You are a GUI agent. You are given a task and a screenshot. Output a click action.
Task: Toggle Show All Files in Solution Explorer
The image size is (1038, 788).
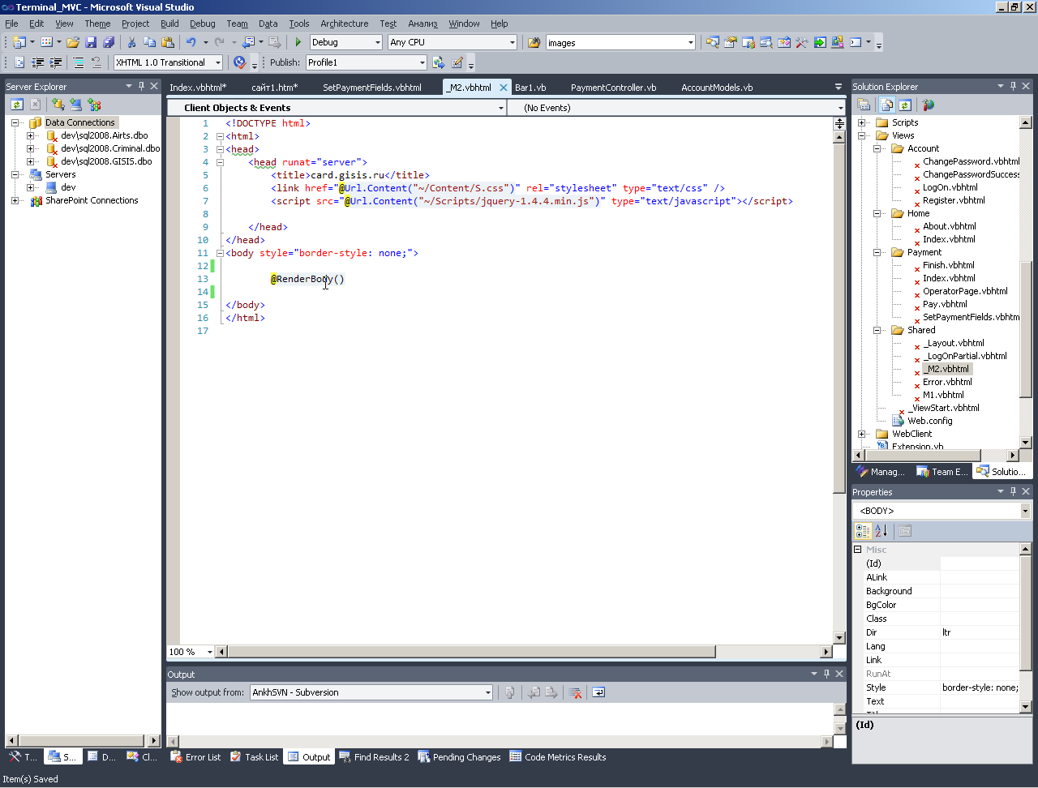(x=887, y=105)
